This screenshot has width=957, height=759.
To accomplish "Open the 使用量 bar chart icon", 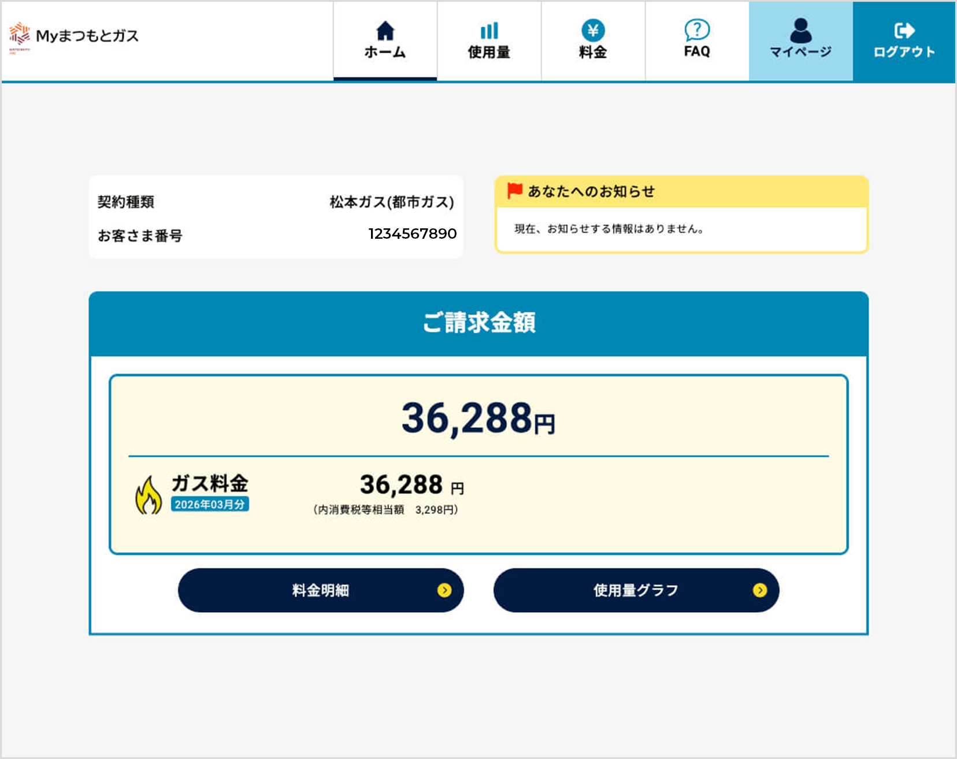I will click(489, 31).
